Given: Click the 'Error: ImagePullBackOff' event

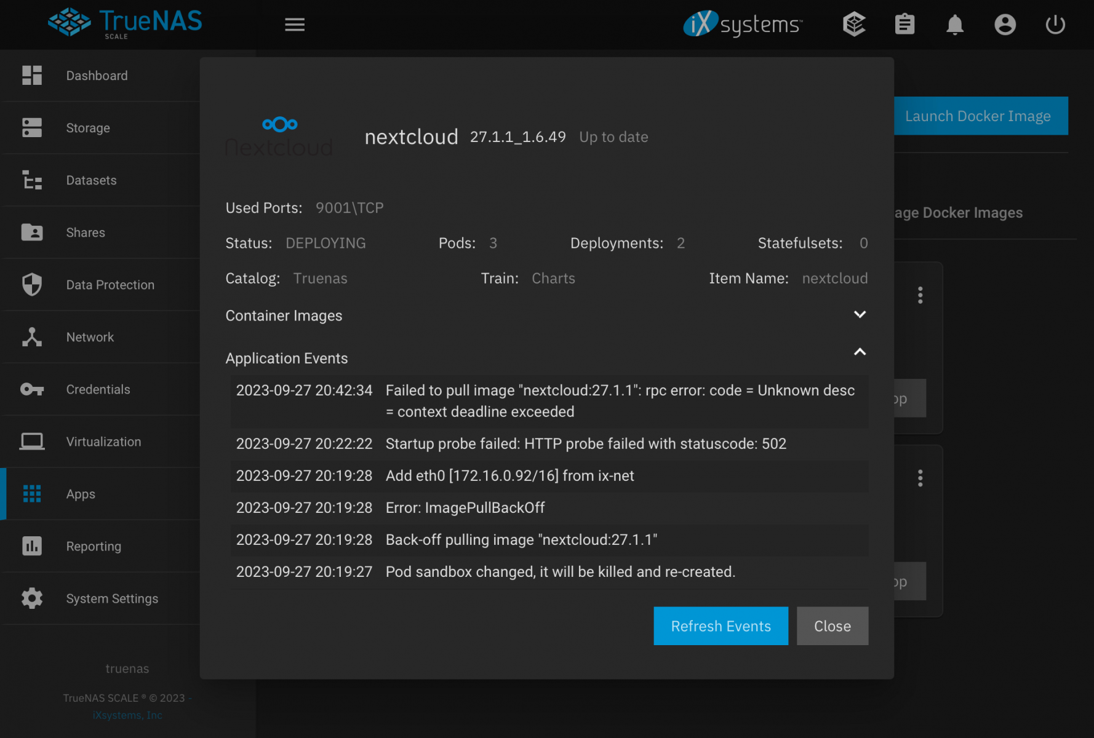Looking at the screenshot, I should click(x=549, y=508).
